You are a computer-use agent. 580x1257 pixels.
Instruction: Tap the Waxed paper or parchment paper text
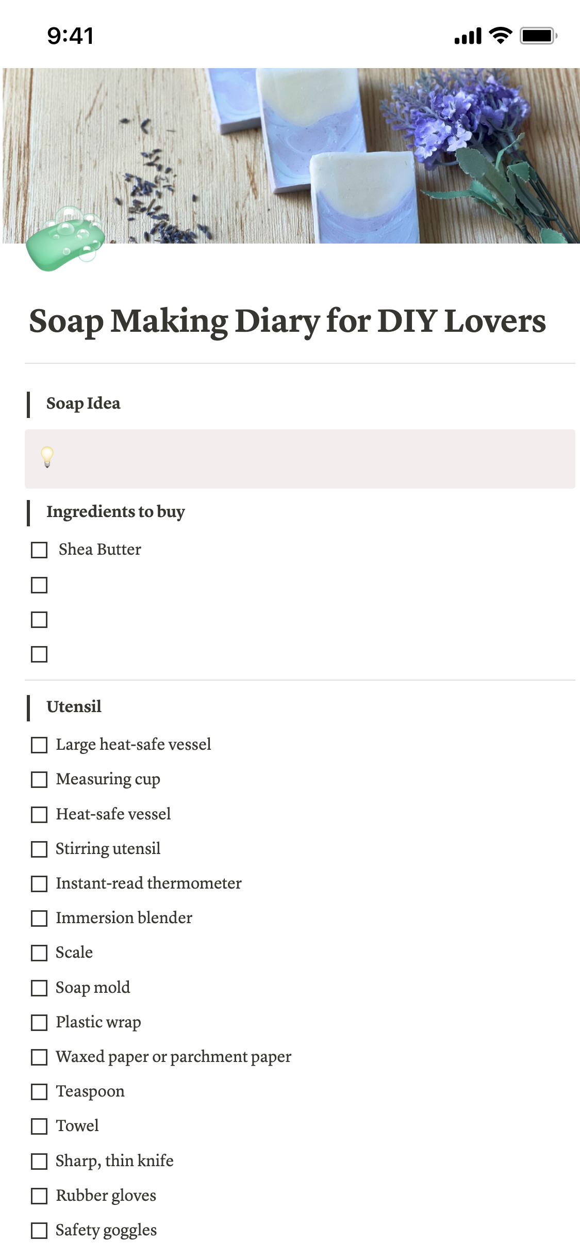click(x=173, y=1057)
